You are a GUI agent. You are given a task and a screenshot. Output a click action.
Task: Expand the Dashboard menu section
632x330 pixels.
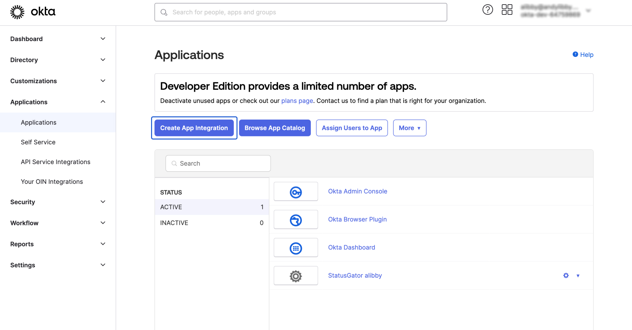point(103,39)
